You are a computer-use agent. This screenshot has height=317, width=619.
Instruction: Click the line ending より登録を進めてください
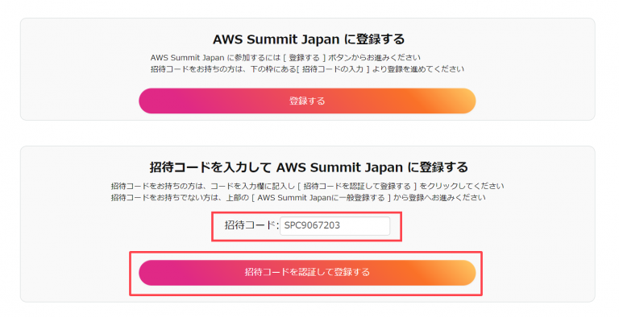coord(307,69)
